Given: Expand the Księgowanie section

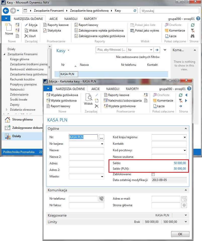Looking at the screenshot, I should click(x=186, y=215).
